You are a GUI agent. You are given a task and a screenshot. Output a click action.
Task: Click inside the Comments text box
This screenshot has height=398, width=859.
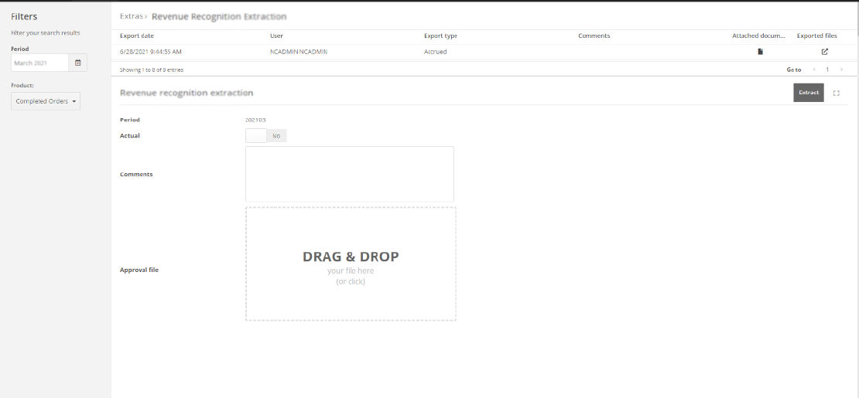point(349,174)
